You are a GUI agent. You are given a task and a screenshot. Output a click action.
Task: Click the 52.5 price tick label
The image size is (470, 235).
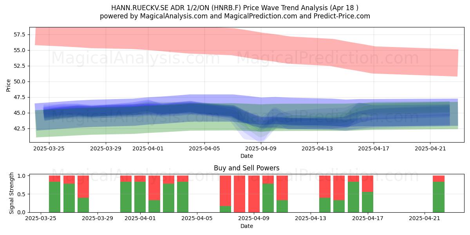(x=20, y=66)
